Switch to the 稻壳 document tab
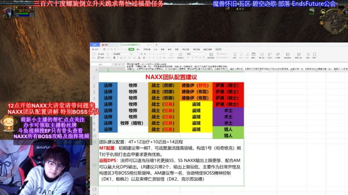 109,45
